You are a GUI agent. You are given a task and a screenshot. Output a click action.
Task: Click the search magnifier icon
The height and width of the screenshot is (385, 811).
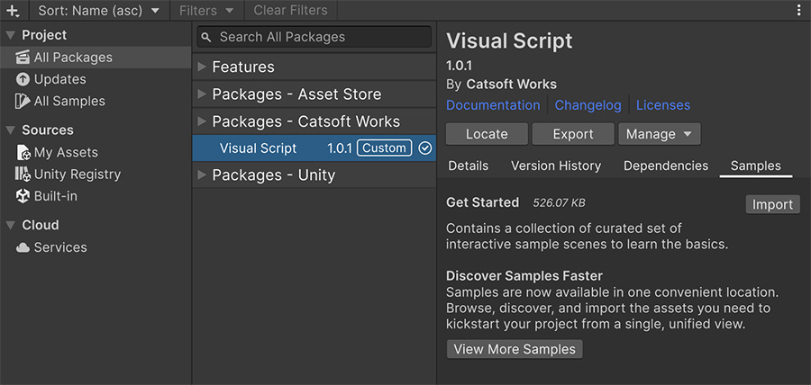point(206,37)
